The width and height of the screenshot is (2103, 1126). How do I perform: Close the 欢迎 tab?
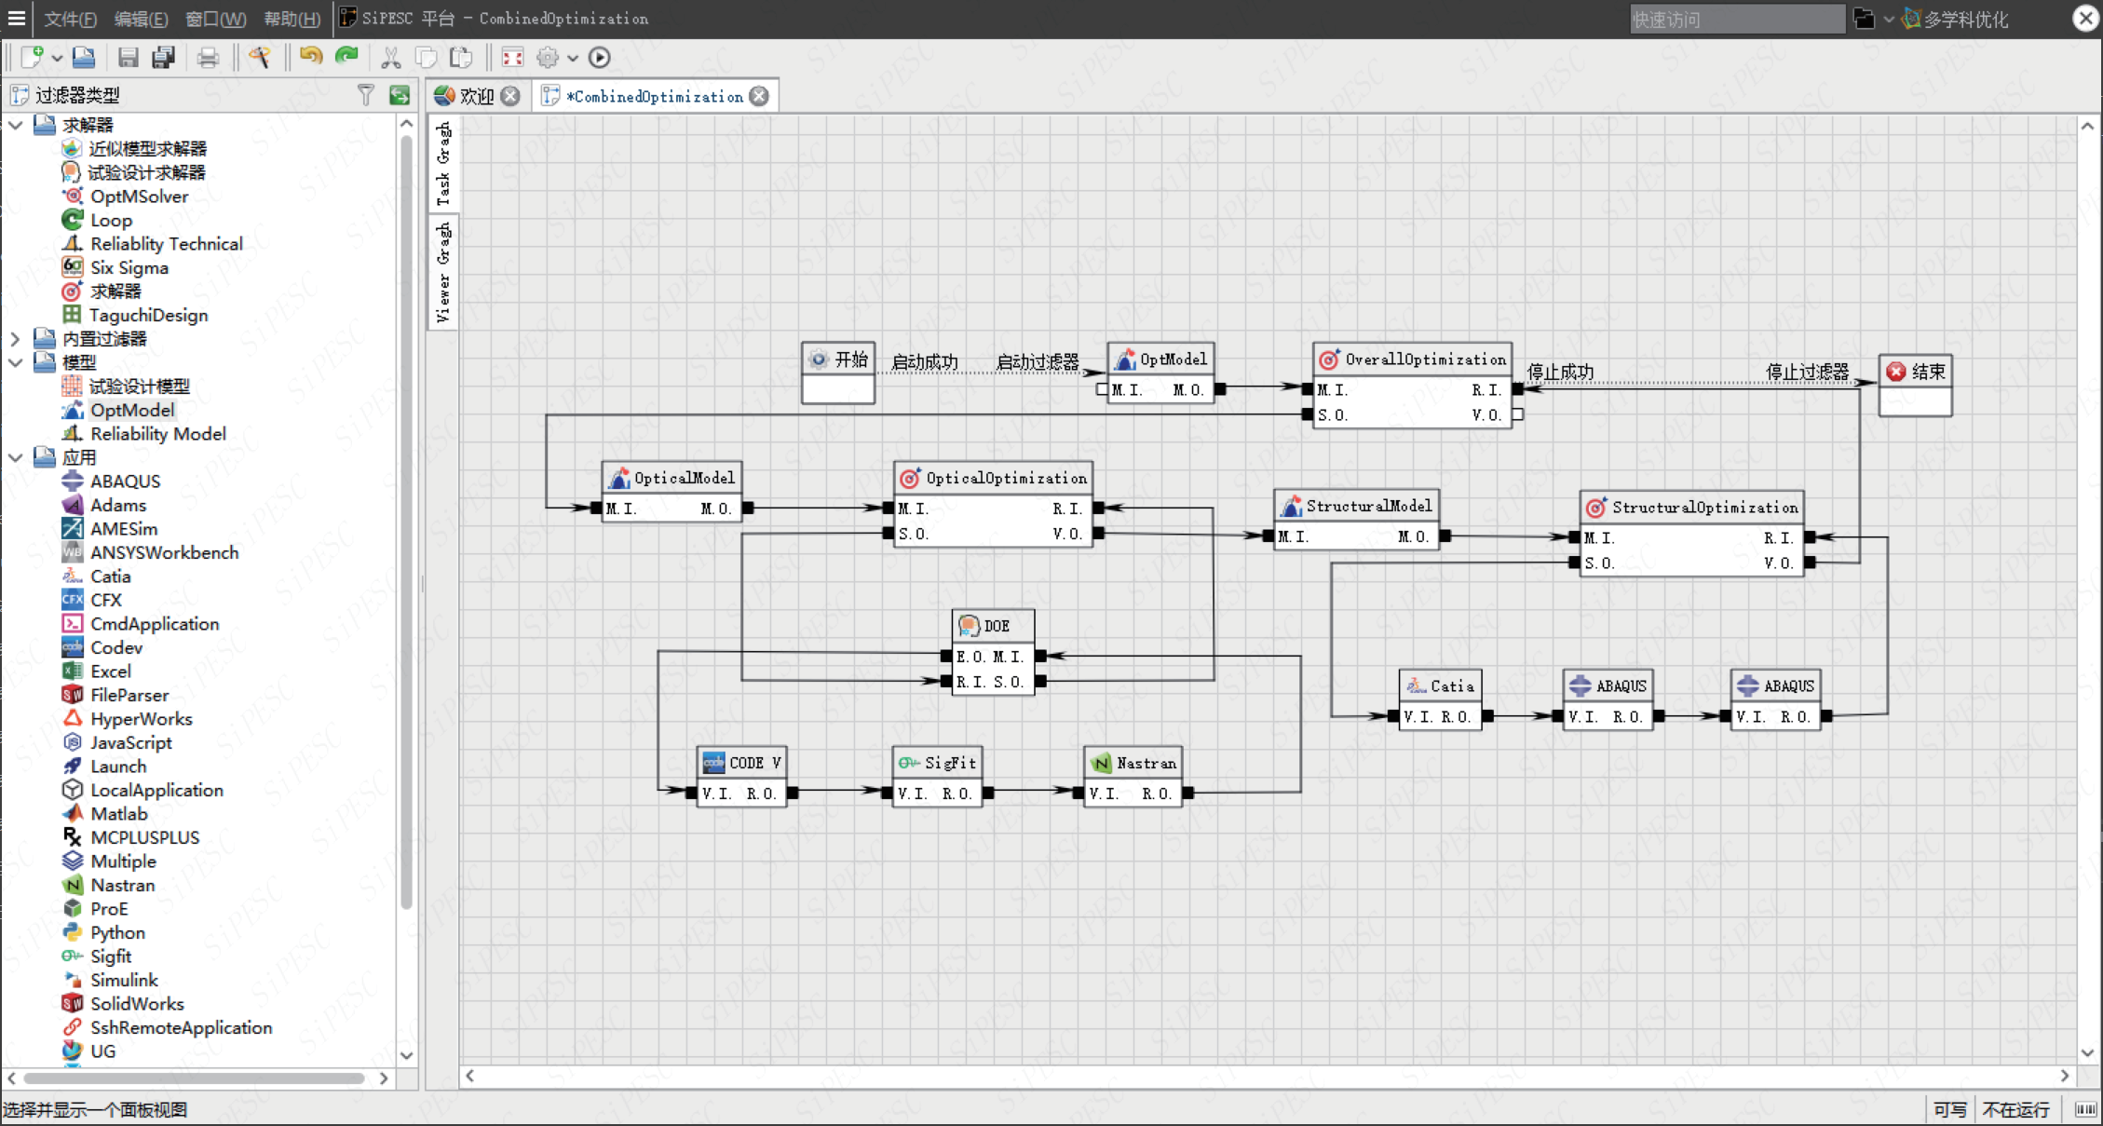point(510,96)
